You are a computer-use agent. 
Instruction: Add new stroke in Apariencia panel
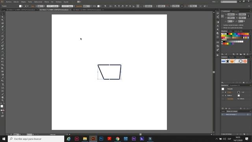click(222, 108)
